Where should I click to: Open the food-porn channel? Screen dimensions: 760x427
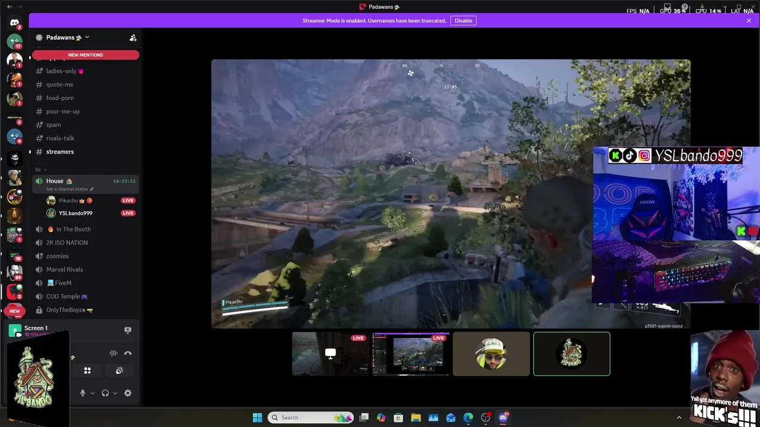coord(85,98)
